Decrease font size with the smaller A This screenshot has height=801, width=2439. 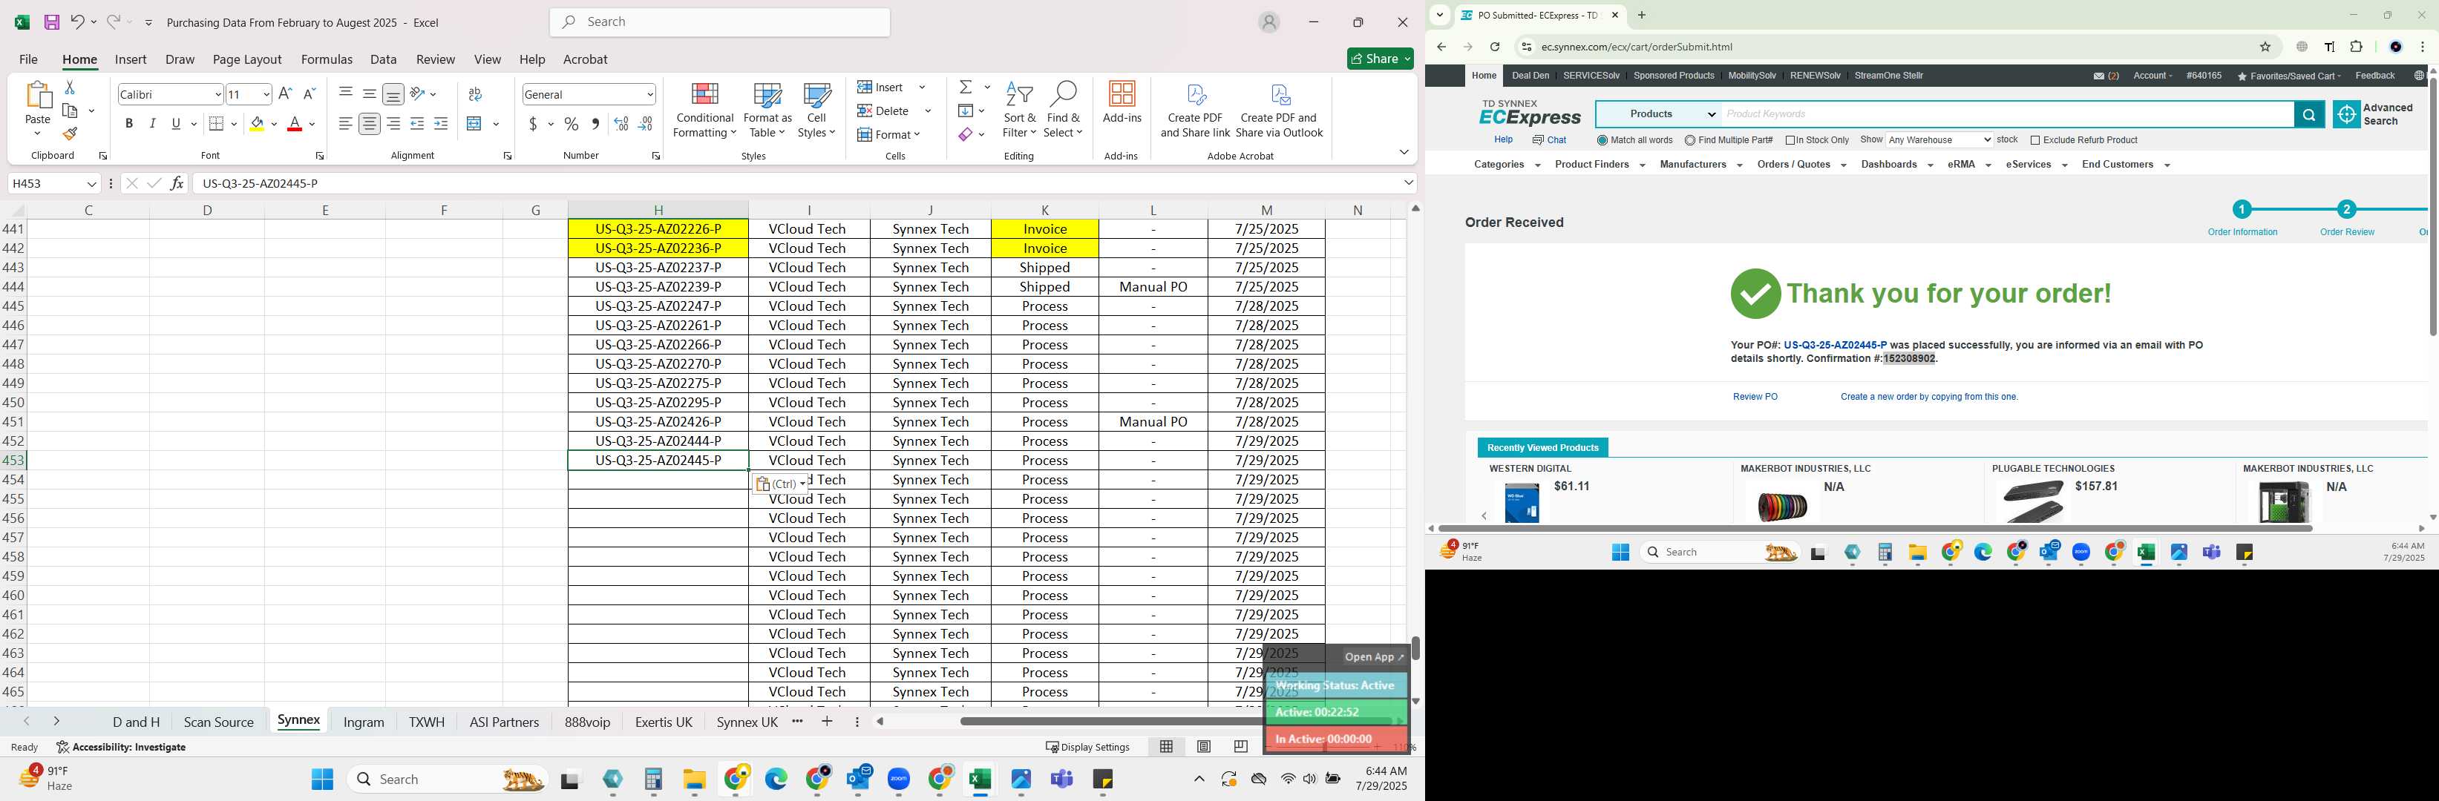[x=309, y=93]
